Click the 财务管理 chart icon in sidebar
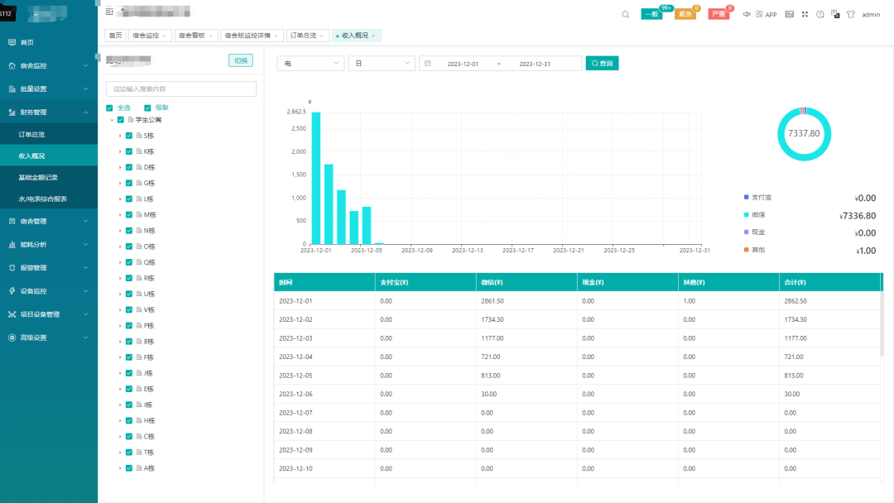This screenshot has height=503, width=894. 12,113
